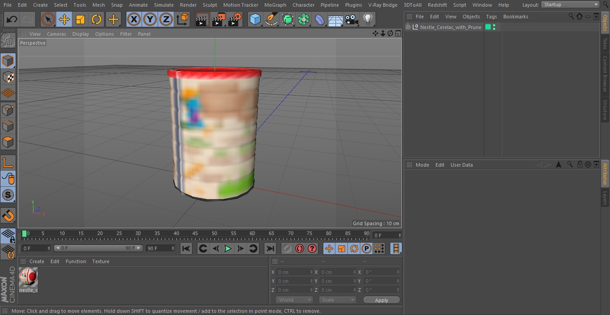610x315 pixels.
Task: Toggle X axis lock
Action: [x=134, y=19]
